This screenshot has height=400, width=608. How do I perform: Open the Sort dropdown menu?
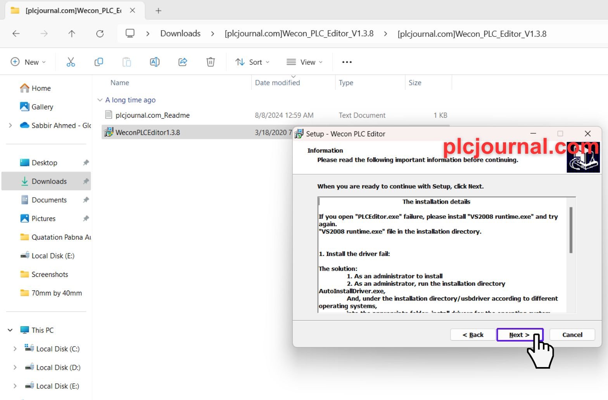point(252,62)
